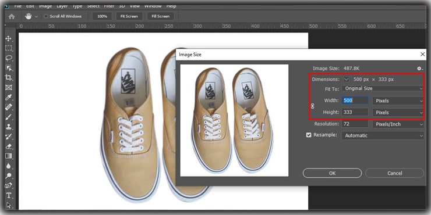Select the Object Selection tool

click(x=9, y=68)
